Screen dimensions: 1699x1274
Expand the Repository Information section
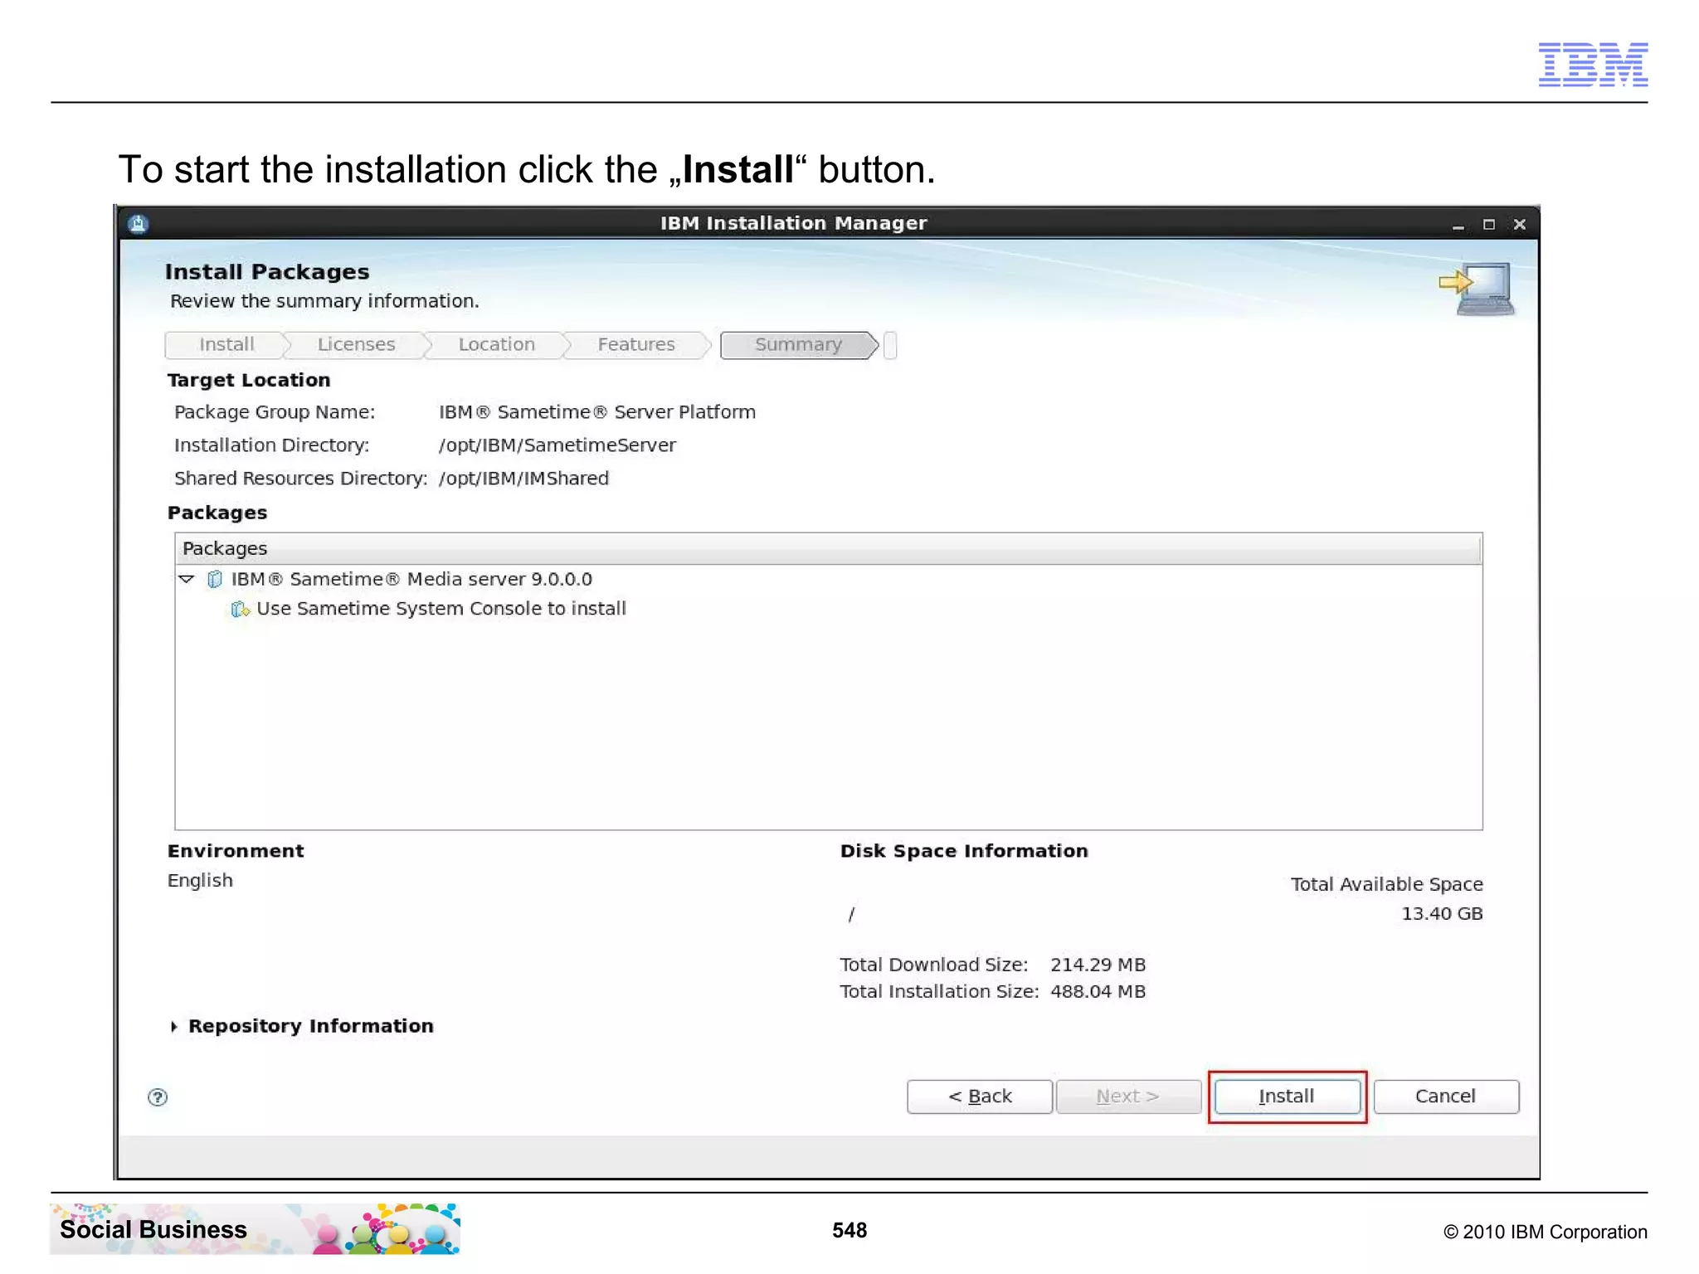click(173, 1027)
